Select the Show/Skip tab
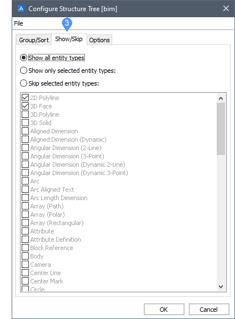The image size is (235, 319). 69,39
